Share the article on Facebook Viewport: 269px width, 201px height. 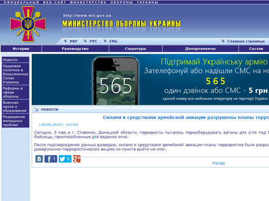click(50, 159)
